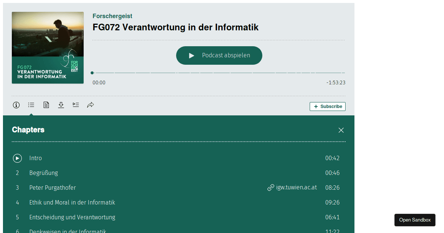Click the Subscribe button
The image size is (444, 233).
coord(327,107)
